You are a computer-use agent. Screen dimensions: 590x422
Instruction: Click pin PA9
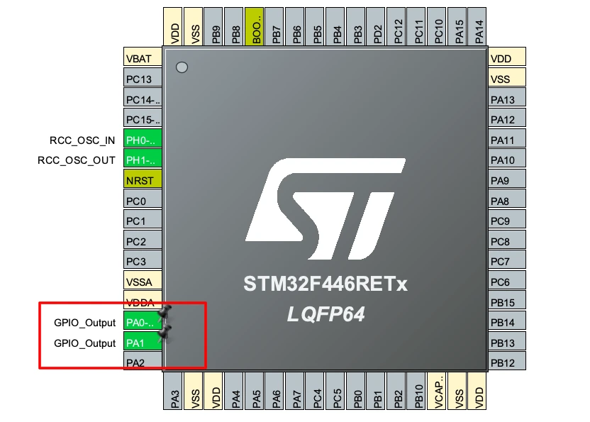click(x=507, y=180)
